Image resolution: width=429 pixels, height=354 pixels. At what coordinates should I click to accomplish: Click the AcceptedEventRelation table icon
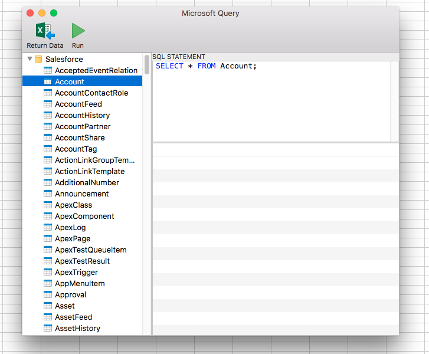(x=48, y=70)
